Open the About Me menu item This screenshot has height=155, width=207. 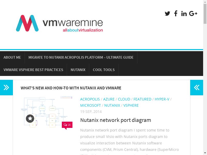pyautogui.click(x=12, y=57)
